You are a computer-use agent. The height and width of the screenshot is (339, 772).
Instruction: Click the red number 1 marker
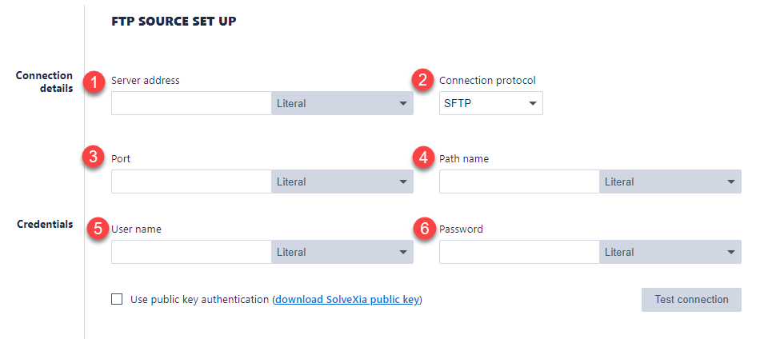click(x=95, y=82)
